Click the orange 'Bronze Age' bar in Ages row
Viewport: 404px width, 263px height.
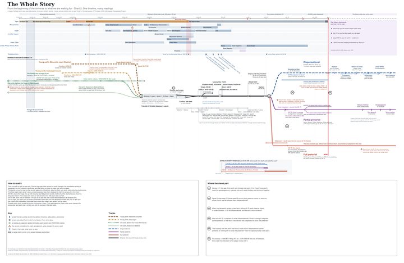[x=136, y=21]
